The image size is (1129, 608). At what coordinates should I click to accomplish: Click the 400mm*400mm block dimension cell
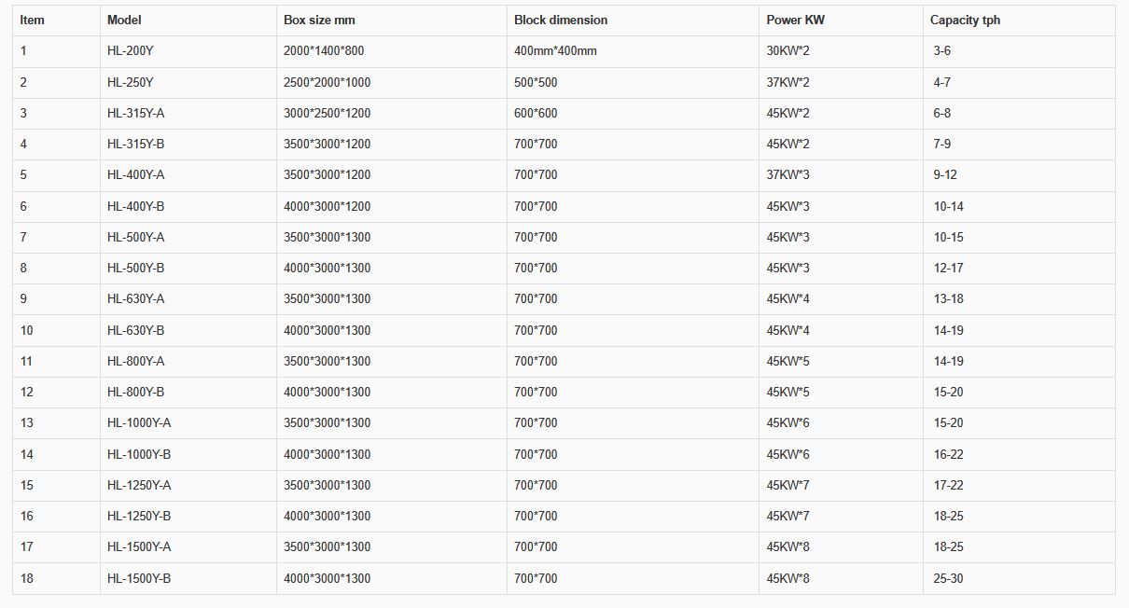click(x=555, y=51)
